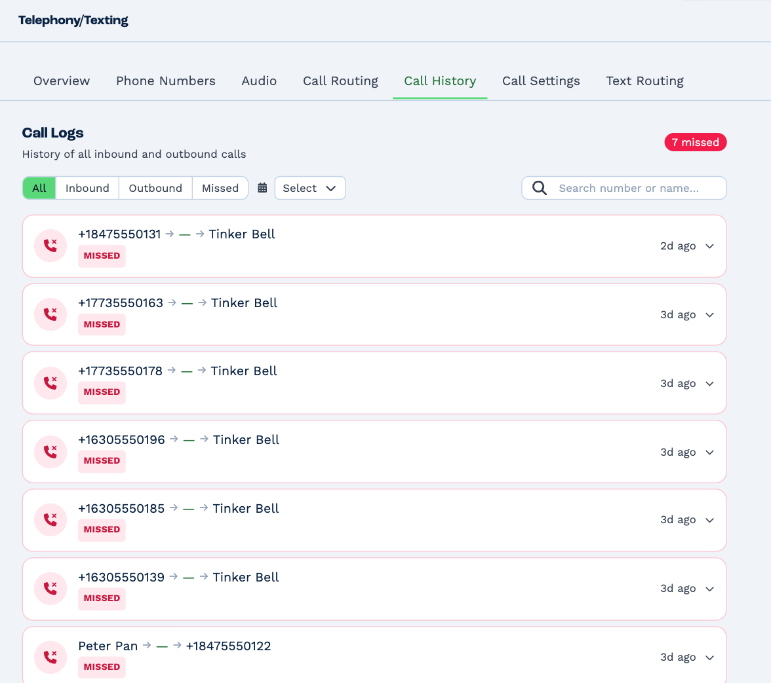Image resolution: width=771 pixels, height=683 pixels.
Task: Expand the +16305550196 call entry chevron
Action: coord(709,452)
